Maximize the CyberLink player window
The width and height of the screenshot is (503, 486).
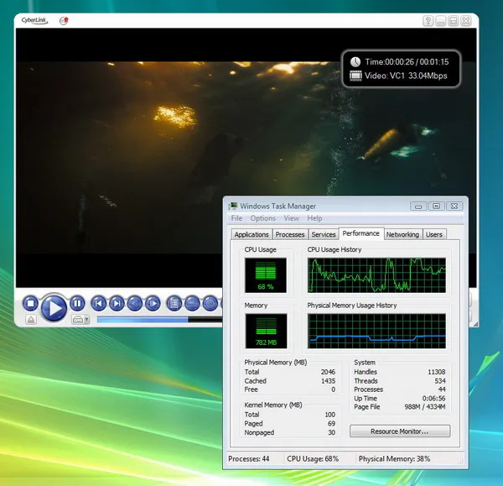point(454,21)
